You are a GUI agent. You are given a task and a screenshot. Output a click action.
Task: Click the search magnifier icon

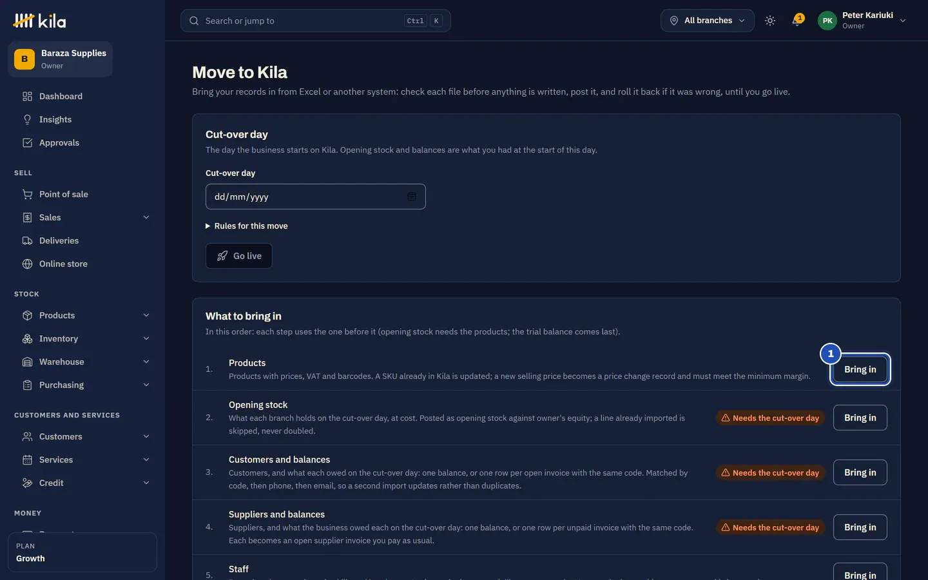[x=194, y=21]
